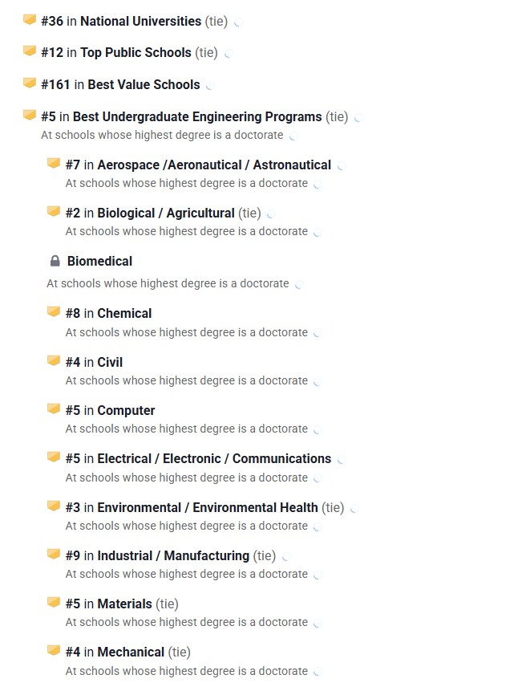Screen dimensions: 526x687
Task: Open the Top Public Schools link
Action: click(x=136, y=53)
